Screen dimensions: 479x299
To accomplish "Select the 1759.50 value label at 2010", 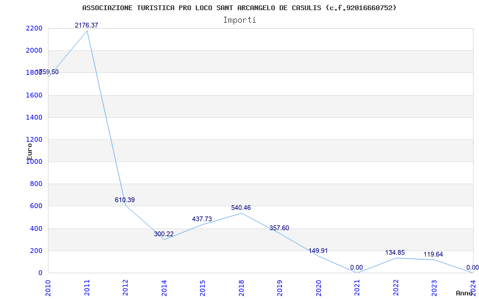I will (x=47, y=72).
